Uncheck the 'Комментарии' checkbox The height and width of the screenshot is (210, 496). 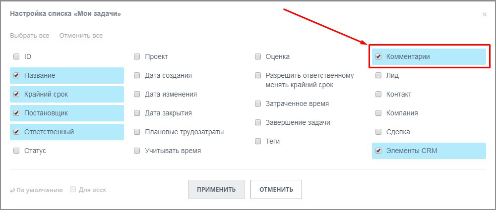(378, 57)
